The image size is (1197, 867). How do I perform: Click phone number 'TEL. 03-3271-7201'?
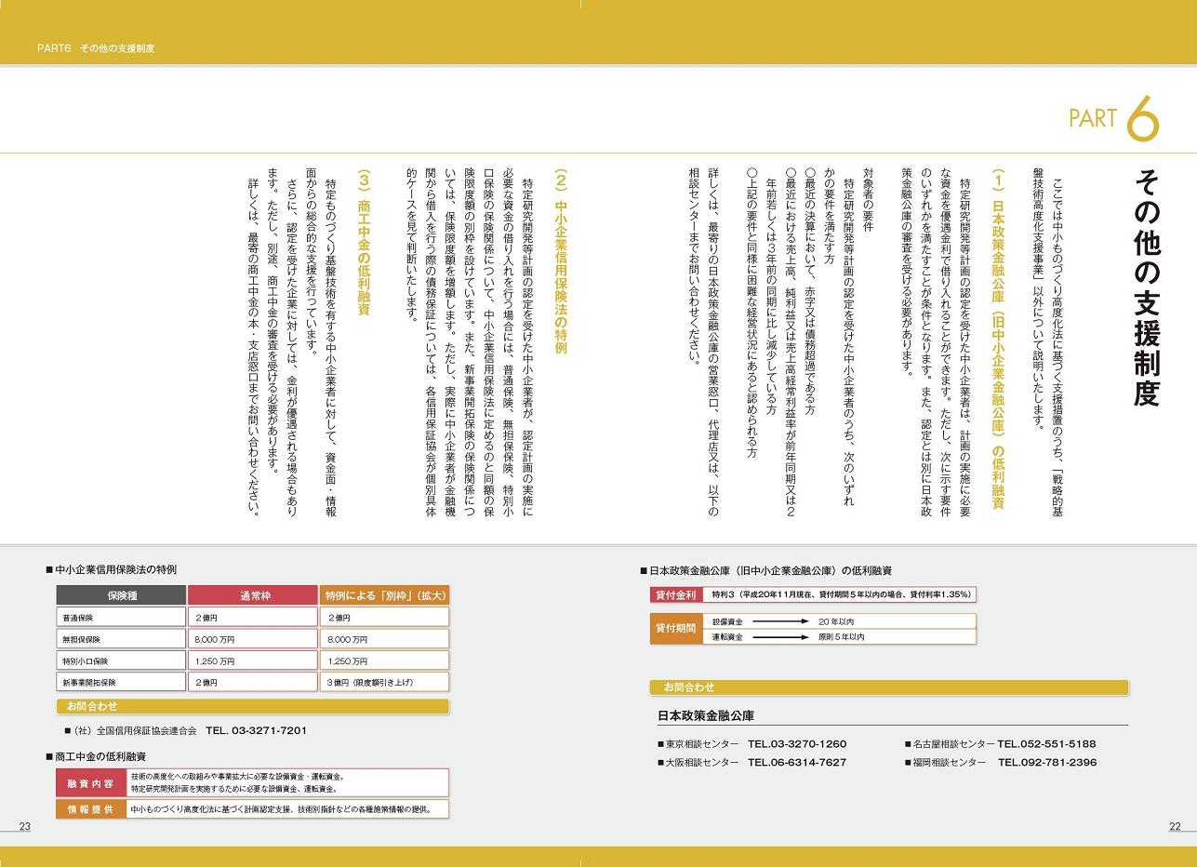click(256, 731)
